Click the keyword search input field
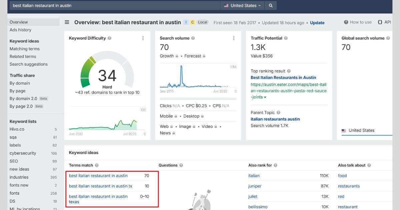 (x=113, y=5)
